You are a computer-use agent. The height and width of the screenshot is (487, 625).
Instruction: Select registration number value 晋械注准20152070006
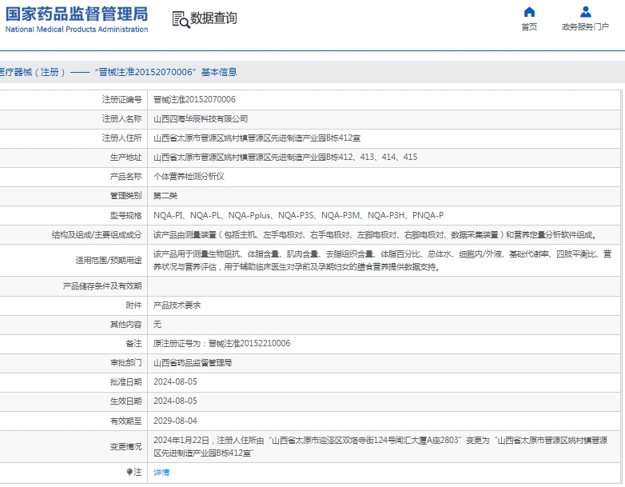[x=194, y=100]
